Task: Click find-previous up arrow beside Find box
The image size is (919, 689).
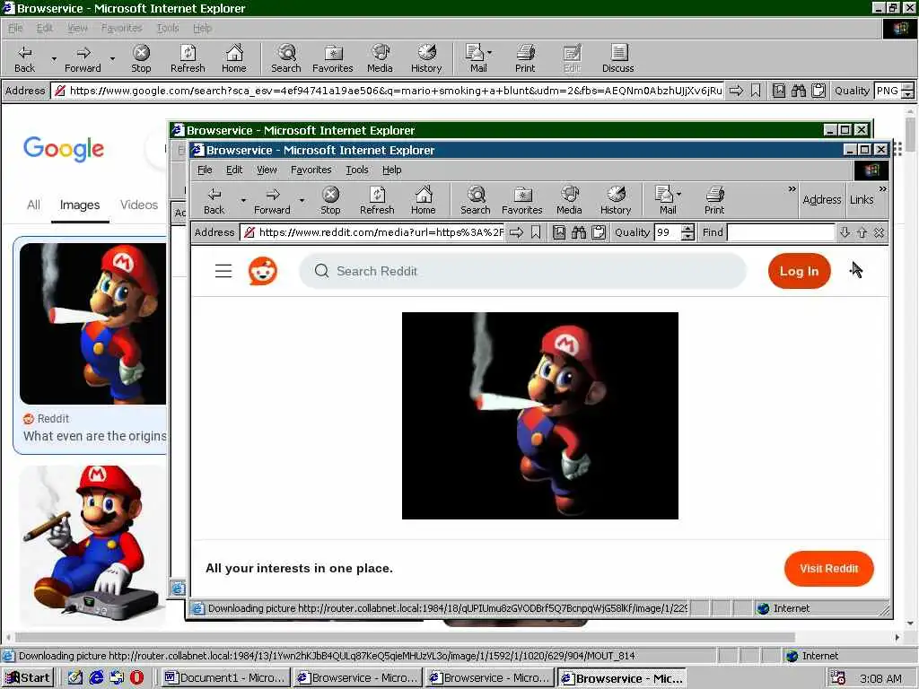Action: (x=862, y=232)
